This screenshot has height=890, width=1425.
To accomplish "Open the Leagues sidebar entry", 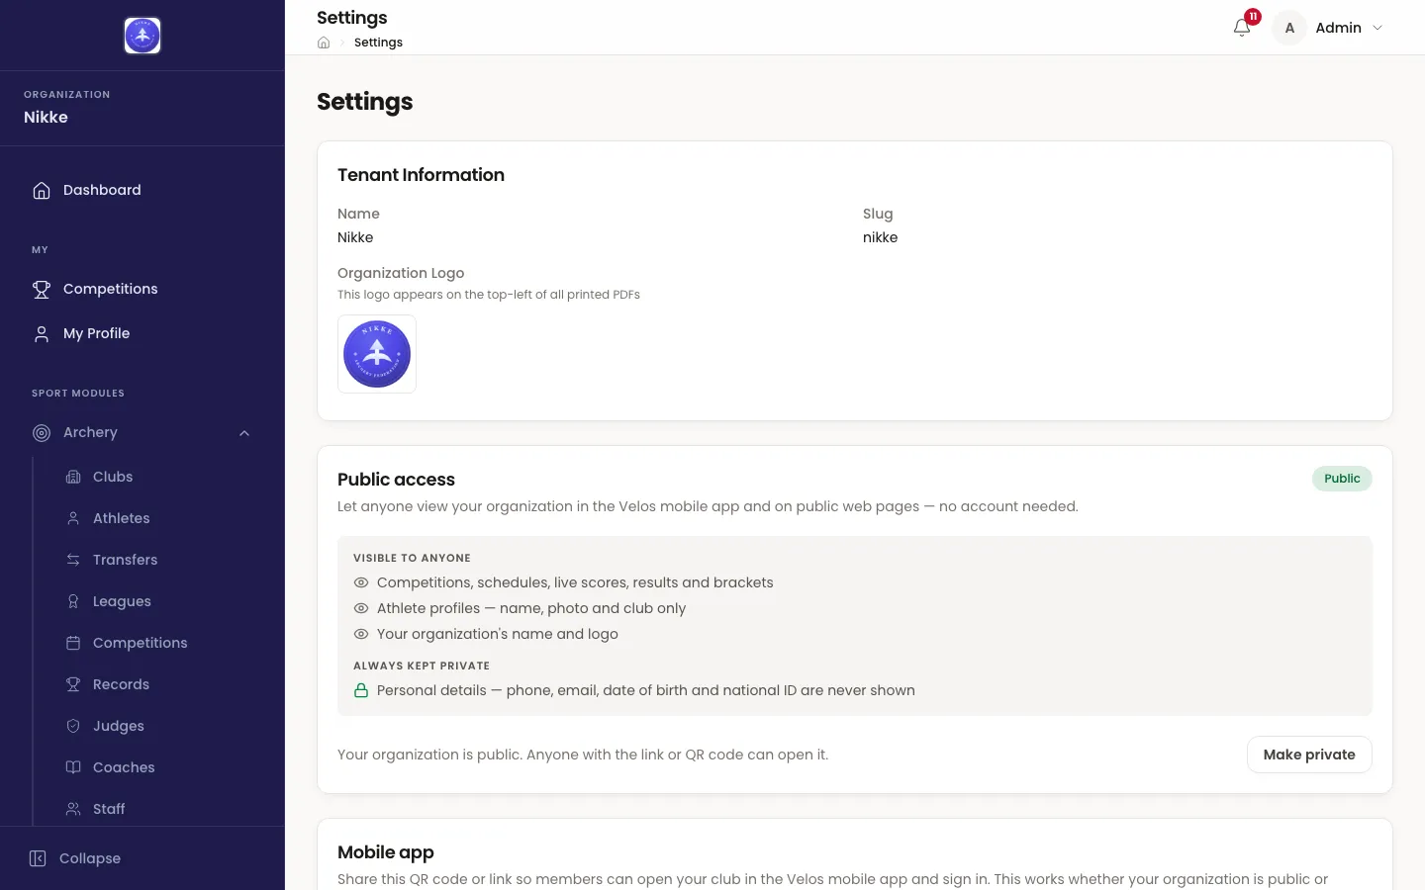I will coord(158,601).
